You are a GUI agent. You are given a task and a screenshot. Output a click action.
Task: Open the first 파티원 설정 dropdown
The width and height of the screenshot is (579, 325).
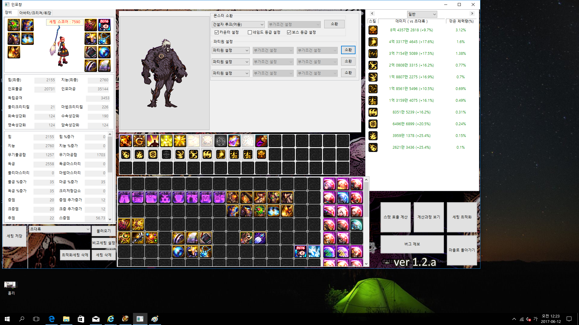pos(231,50)
